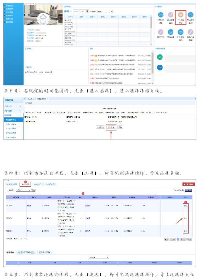Click the red-boxed 进入选课 button
The width and height of the screenshot is (201, 280).
tap(111, 127)
